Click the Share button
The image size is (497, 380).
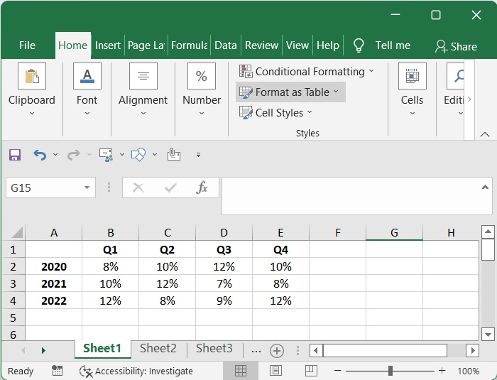[456, 46]
